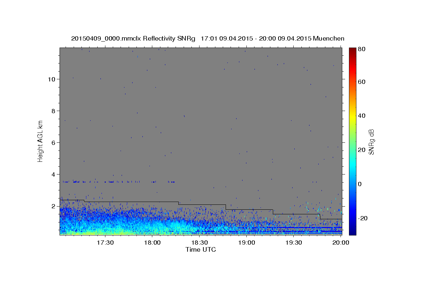Click the colorbar value -20
The height and width of the screenshot is (282, 423).
[363, 218]
